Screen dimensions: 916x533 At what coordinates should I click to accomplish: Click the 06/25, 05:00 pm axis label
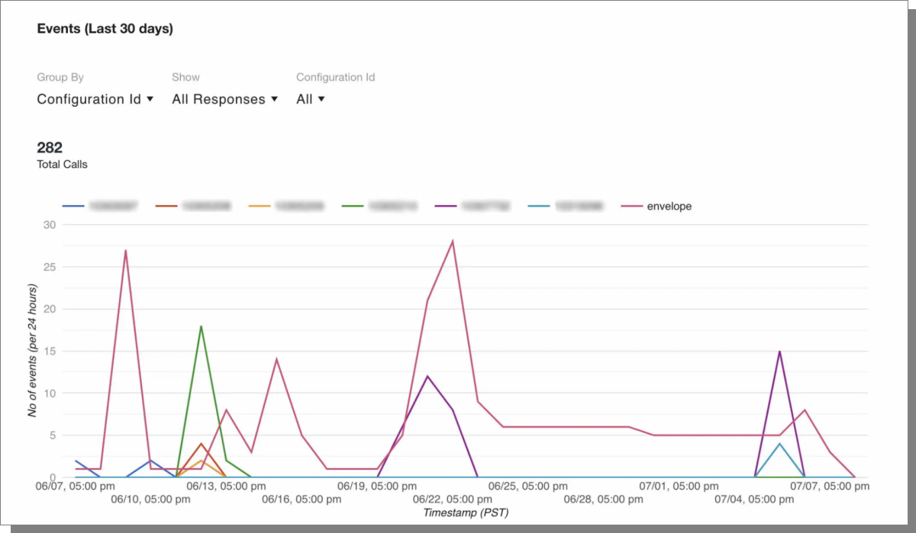coord(527,486)
